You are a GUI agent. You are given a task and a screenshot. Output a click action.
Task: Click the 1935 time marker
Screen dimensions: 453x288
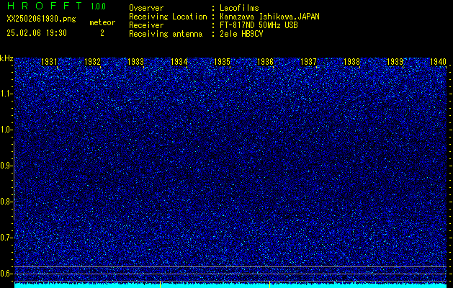coord(222,61)
